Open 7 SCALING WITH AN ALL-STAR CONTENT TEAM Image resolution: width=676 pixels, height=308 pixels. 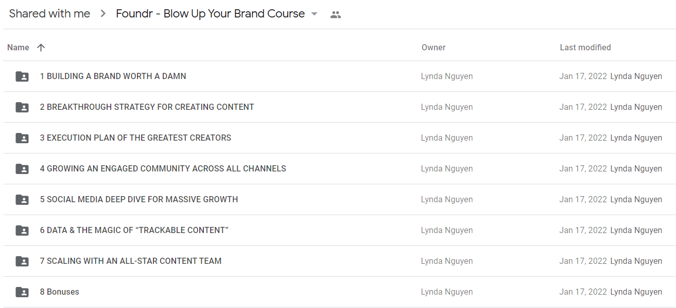pyautogui.click(x=131, y=261)
